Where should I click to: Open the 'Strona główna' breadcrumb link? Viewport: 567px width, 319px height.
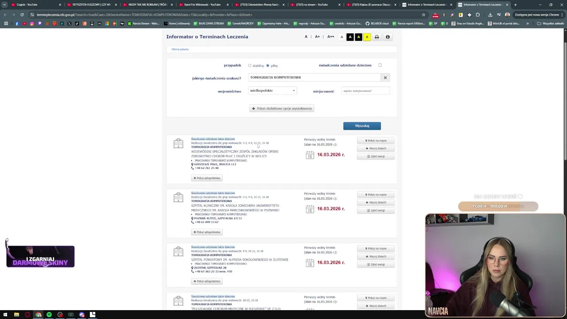(180, 49)
